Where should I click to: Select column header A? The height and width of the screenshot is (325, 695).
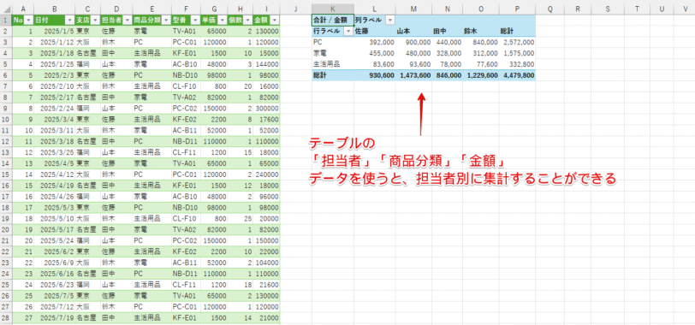[23, 9]
